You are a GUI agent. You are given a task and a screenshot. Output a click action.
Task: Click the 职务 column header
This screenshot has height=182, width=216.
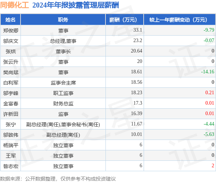click(x=63, y=19)
